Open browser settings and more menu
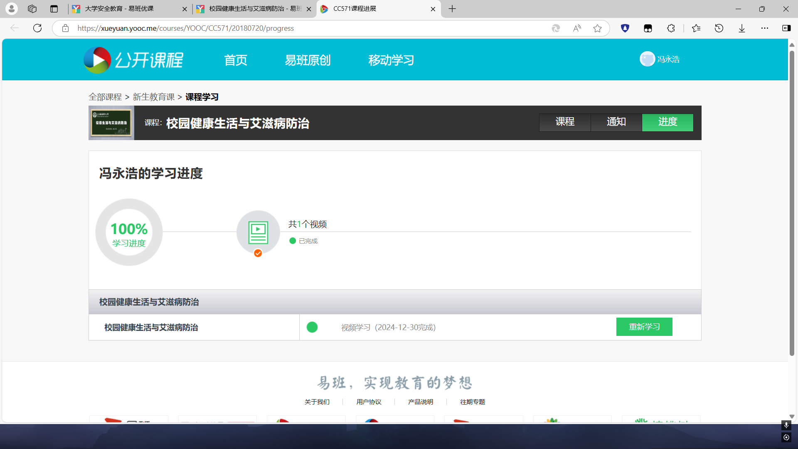 point(765,28)
